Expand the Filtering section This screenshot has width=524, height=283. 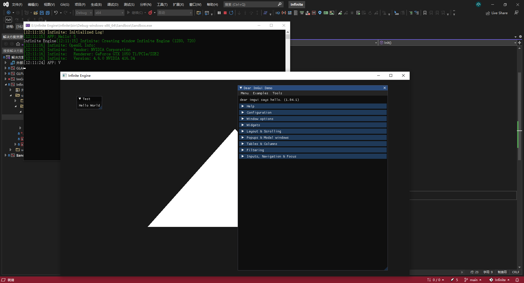pyautogui.click(x=313, y=150)
